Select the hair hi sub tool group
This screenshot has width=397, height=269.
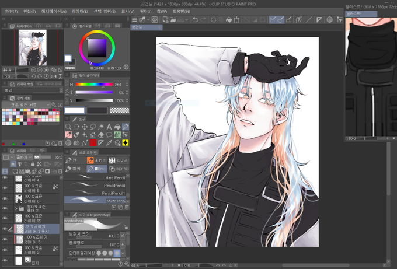(119, 169)
